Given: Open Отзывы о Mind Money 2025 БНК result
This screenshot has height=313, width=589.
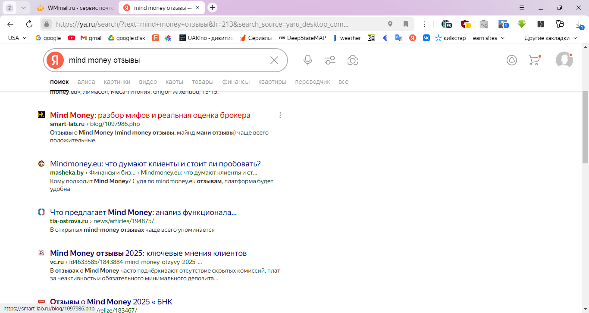Looking at the screenshot, I should click(x=111, y=301).
